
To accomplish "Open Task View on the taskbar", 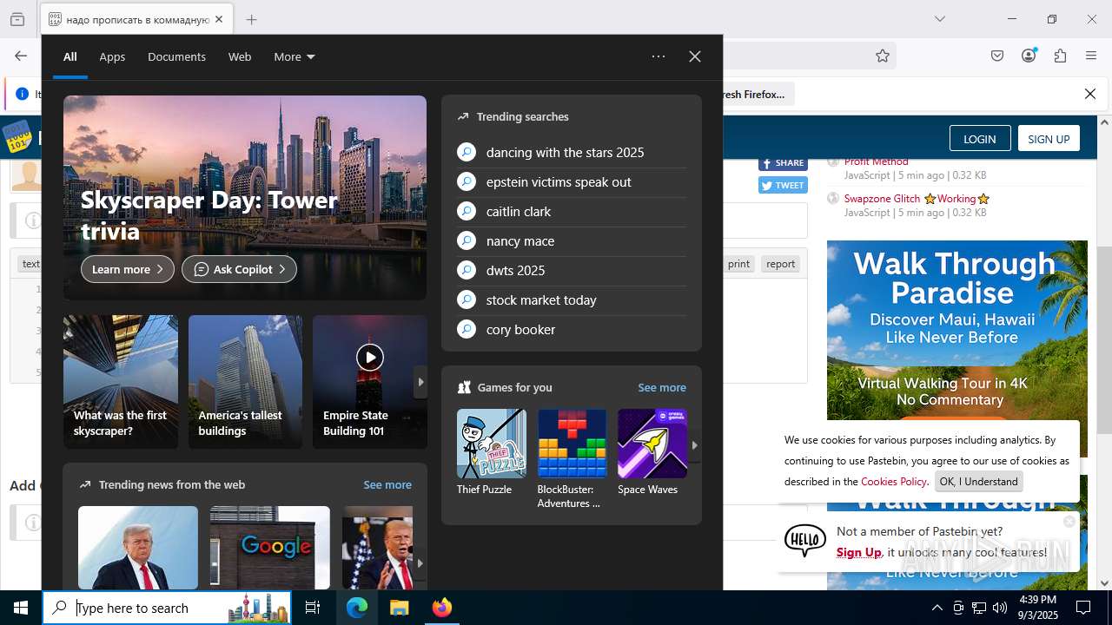I will point(313,608).
